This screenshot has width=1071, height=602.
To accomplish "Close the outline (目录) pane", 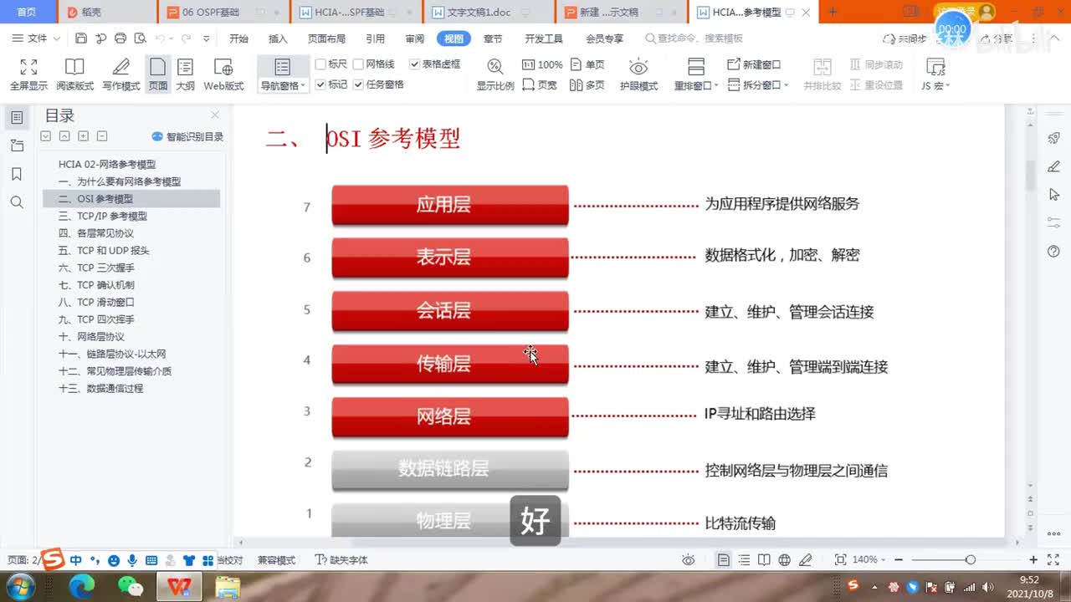I will coord(215,115).
